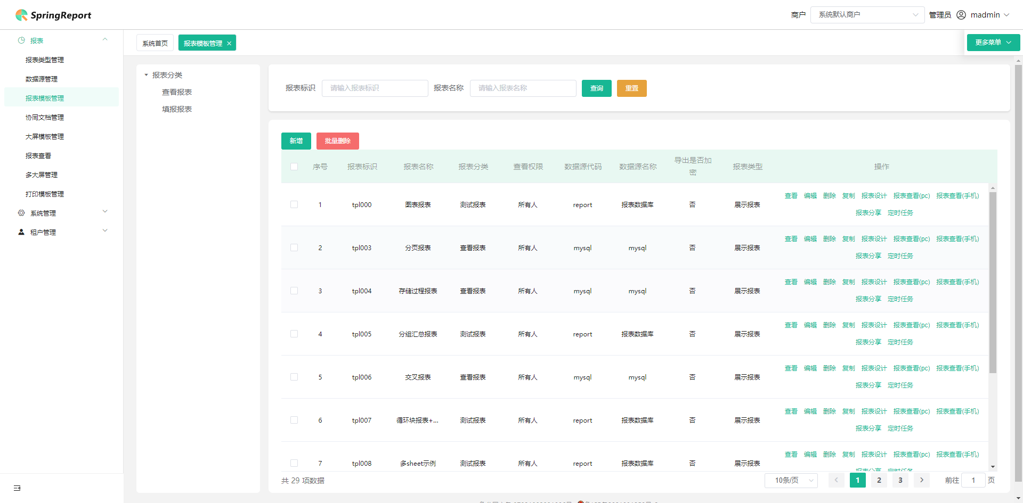Focus the 报表标识 input field
Viewport: 1023px width, 503px height.
point(375,88)
